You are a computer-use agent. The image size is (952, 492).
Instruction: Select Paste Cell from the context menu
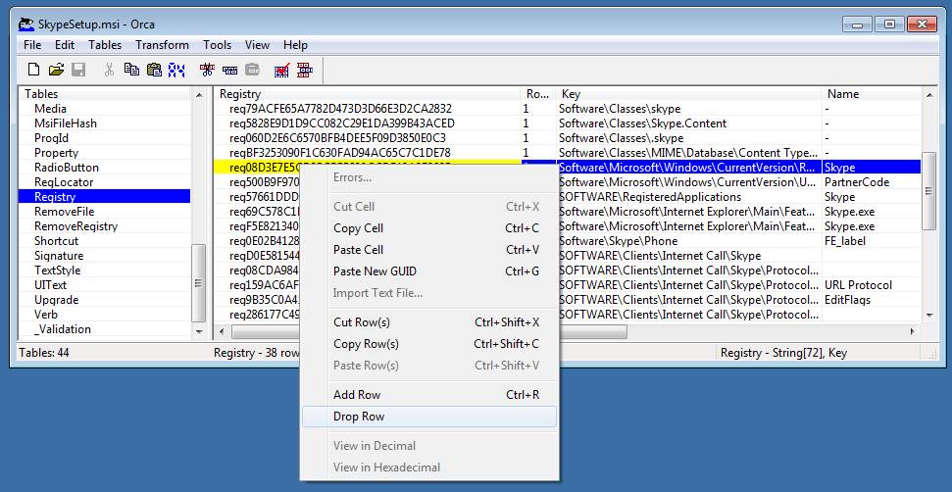click(x=429, y=249)
